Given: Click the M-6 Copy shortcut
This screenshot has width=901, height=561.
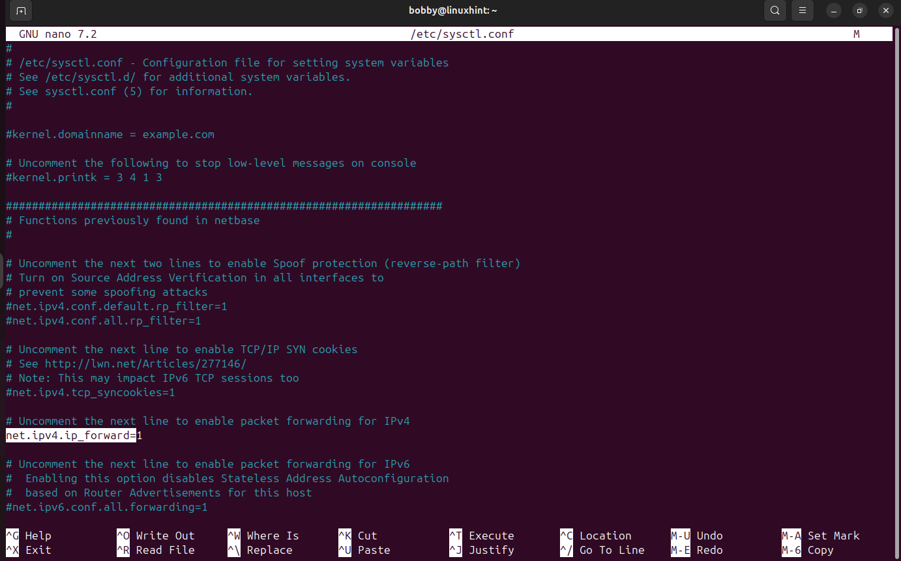Looking at the screenshot, I should point(808,550).
